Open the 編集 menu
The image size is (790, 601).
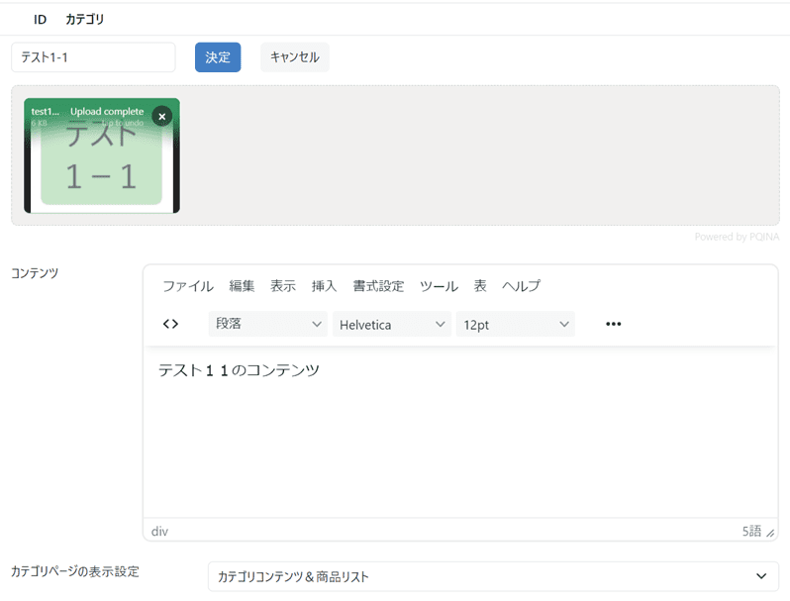(x=242, y=286)
